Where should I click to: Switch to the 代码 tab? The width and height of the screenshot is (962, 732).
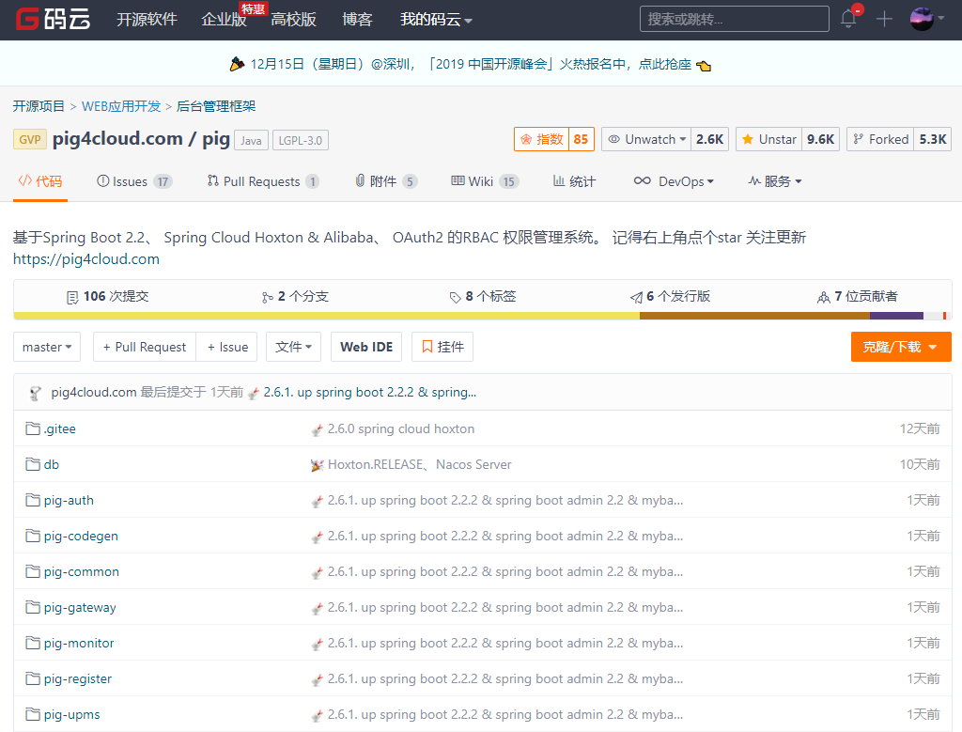(x=39, y=181)
